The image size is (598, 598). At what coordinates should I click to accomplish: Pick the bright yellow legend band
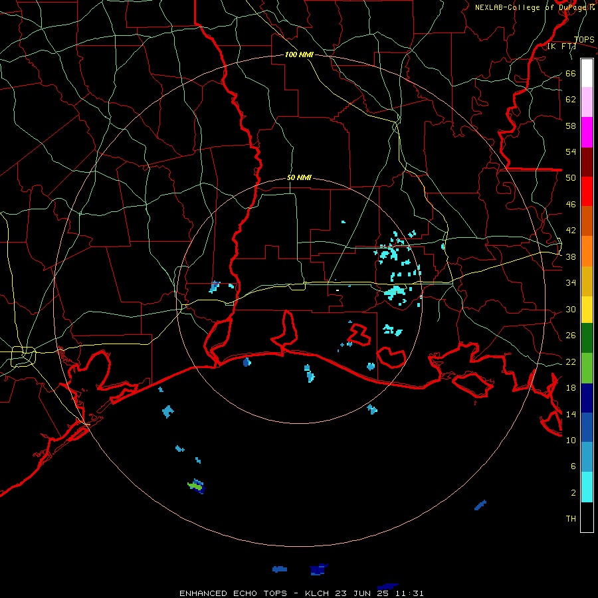587,310
